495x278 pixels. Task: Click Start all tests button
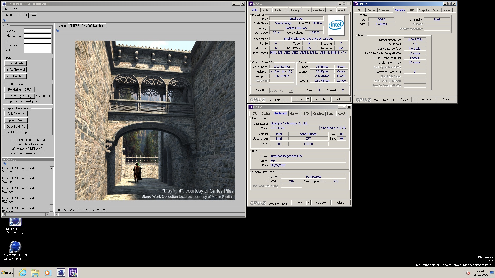[15, 63]
